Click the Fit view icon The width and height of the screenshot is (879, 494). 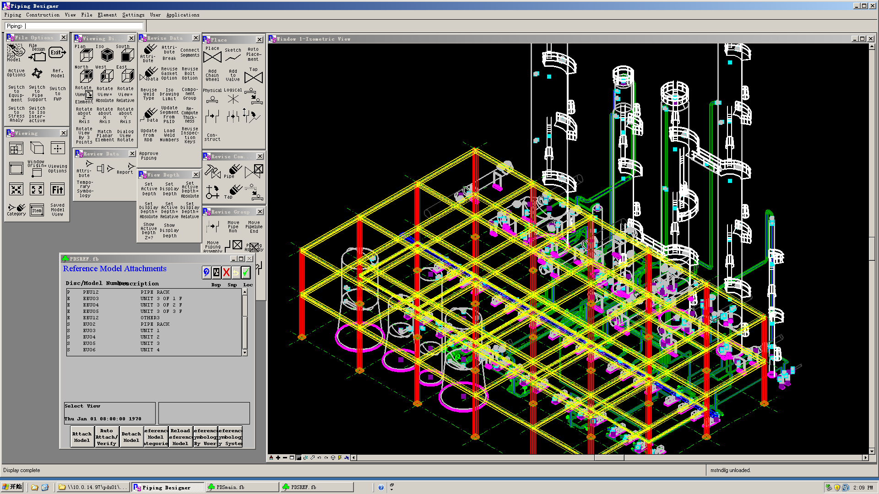[57, 189]
